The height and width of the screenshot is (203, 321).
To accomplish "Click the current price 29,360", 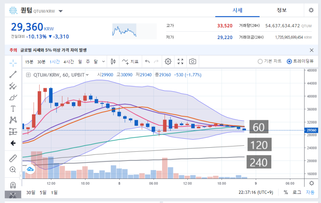I will [x=27, y=27].
